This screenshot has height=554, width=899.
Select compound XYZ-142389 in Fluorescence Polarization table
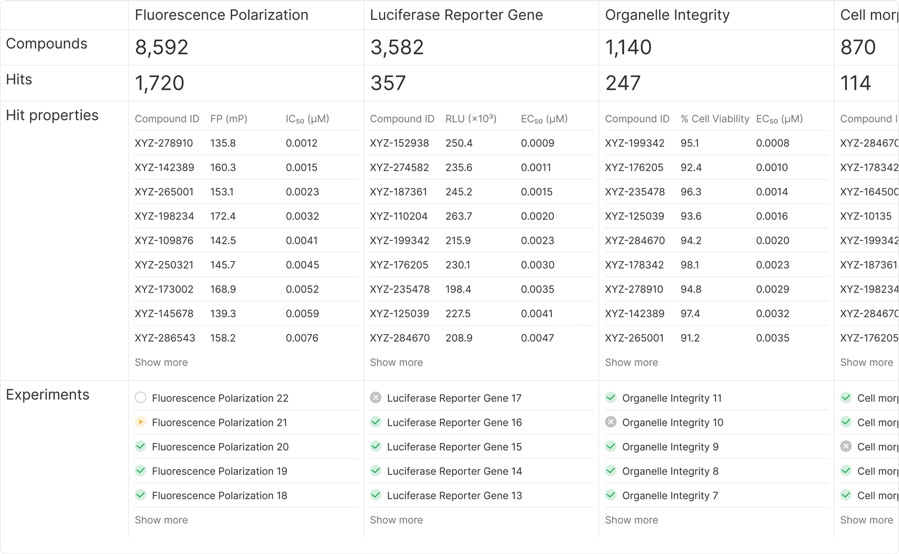[x=164, y=167]
